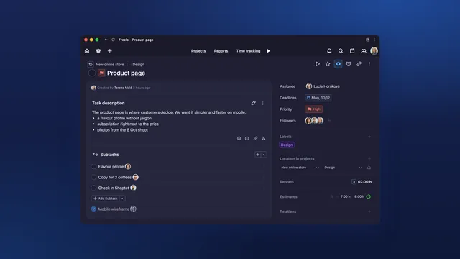Viewport: 460px width, 259px height.
Task: Open task description three-dot menu
Action: coord(262,103)
